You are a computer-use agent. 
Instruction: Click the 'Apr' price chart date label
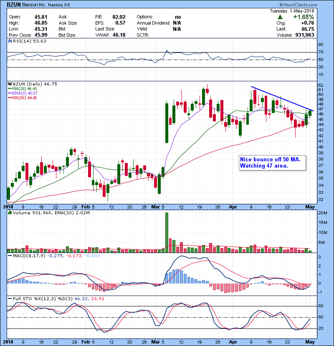(233, 207)
